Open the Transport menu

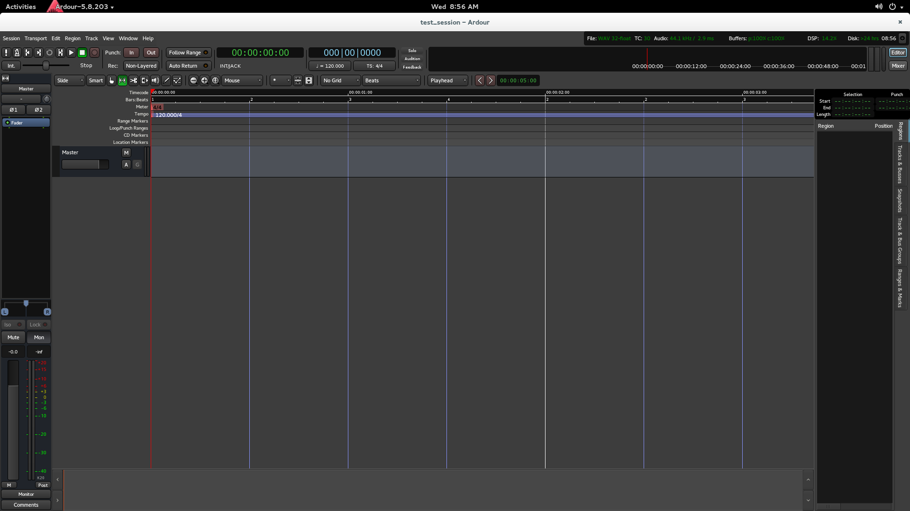point(36,38)
